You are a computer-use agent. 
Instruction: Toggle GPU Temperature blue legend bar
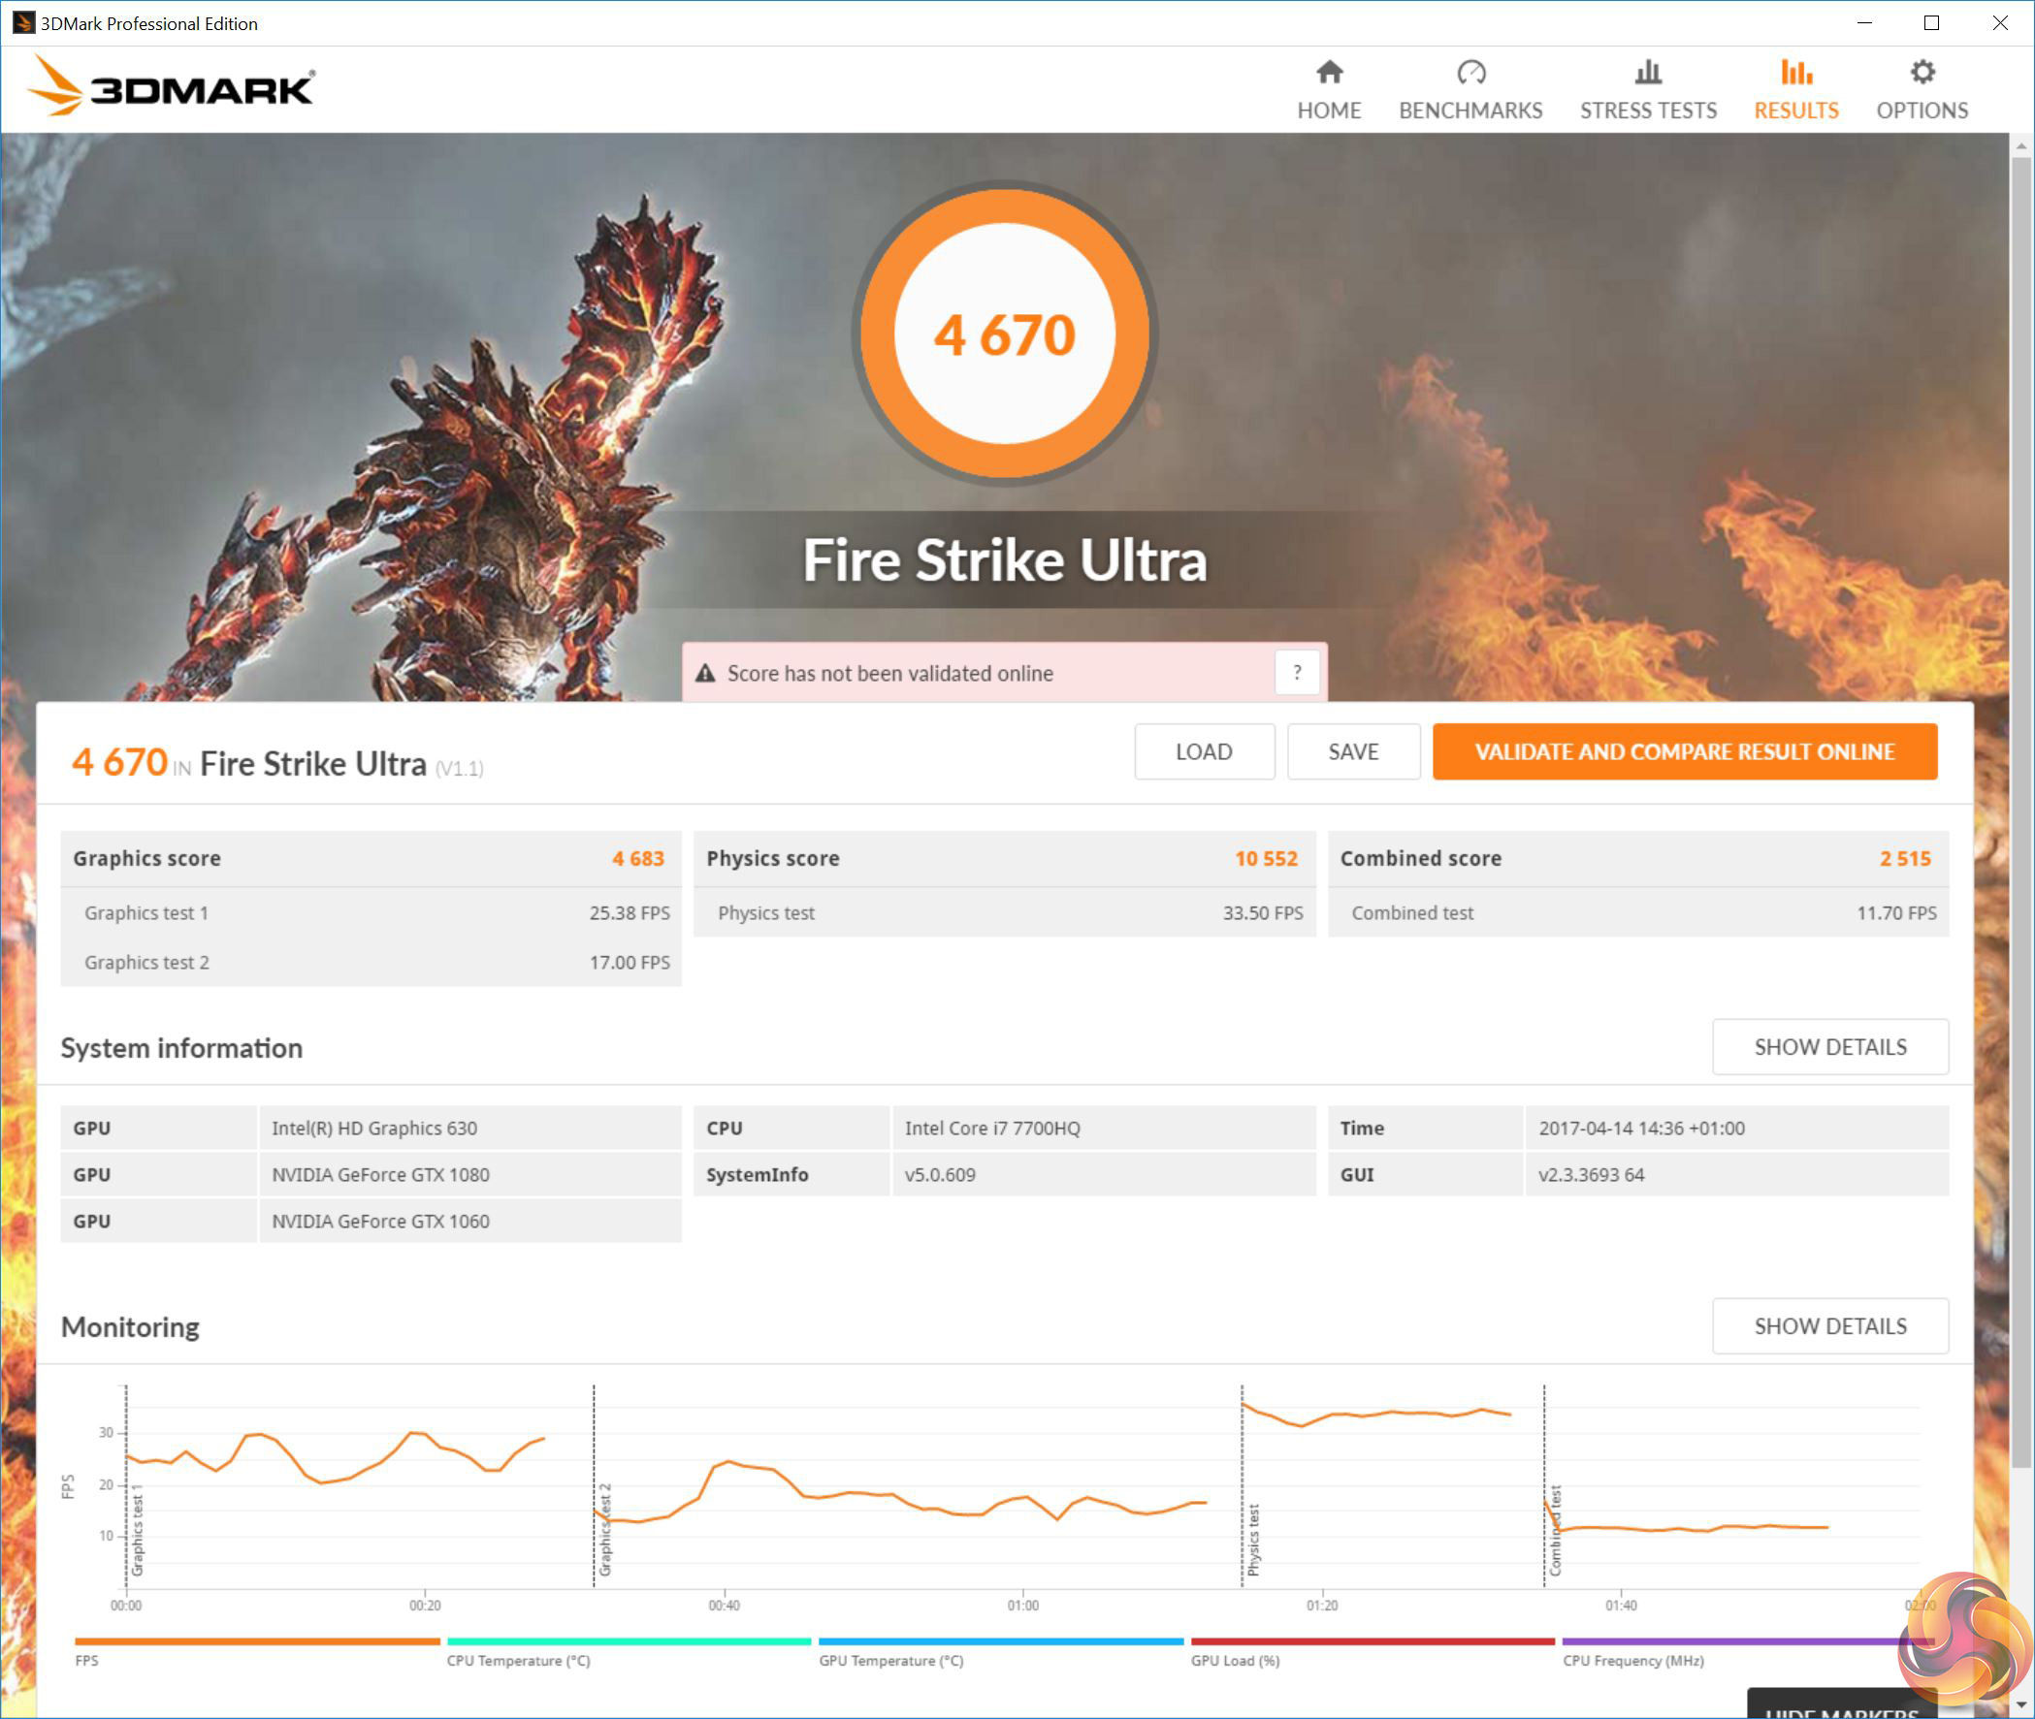(x=1000, y=1642)
